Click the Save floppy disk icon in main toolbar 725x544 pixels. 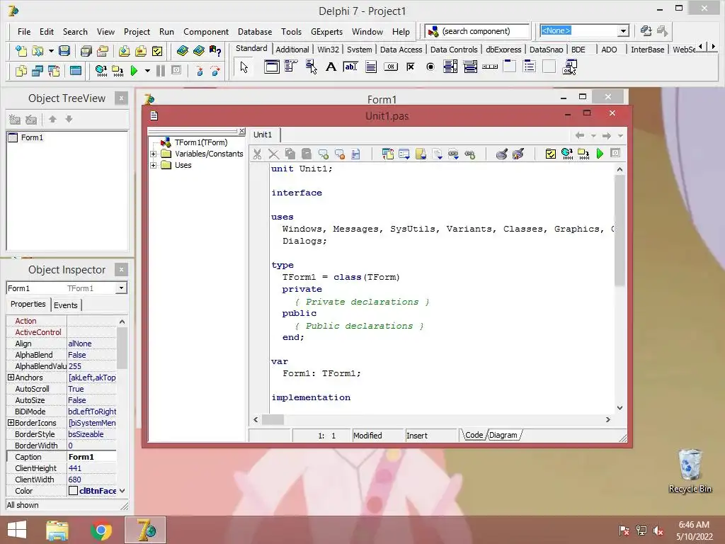pos(64,50)
